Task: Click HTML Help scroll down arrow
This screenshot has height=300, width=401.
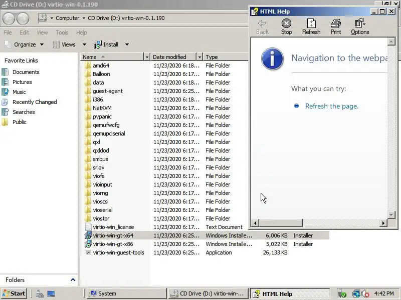Action: (391, 214)
